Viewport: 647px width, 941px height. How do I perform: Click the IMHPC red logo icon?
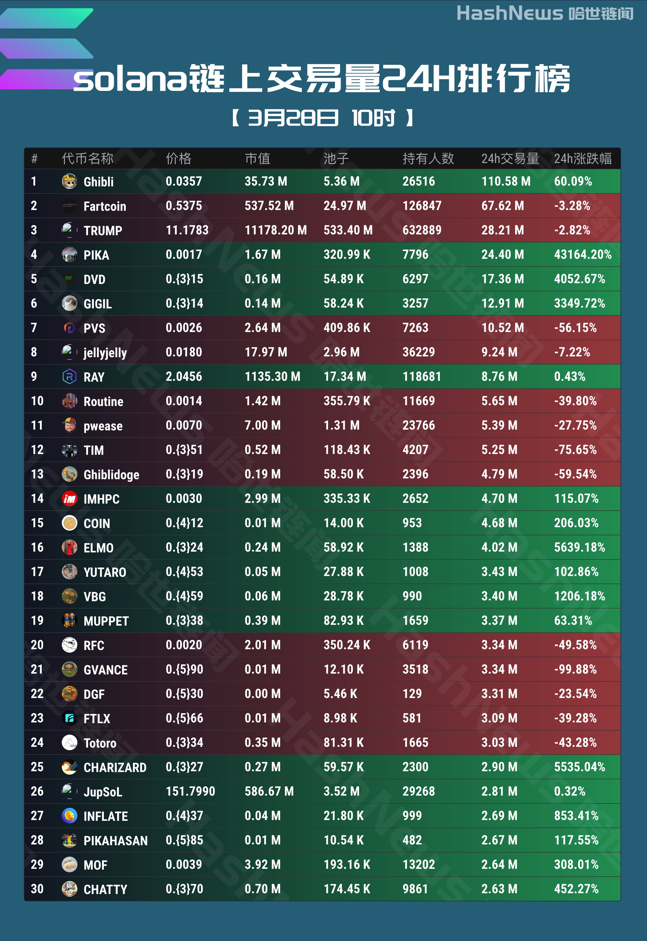69,498
